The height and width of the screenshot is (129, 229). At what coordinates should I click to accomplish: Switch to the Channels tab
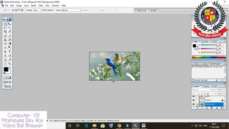click(x=206, y=86)
